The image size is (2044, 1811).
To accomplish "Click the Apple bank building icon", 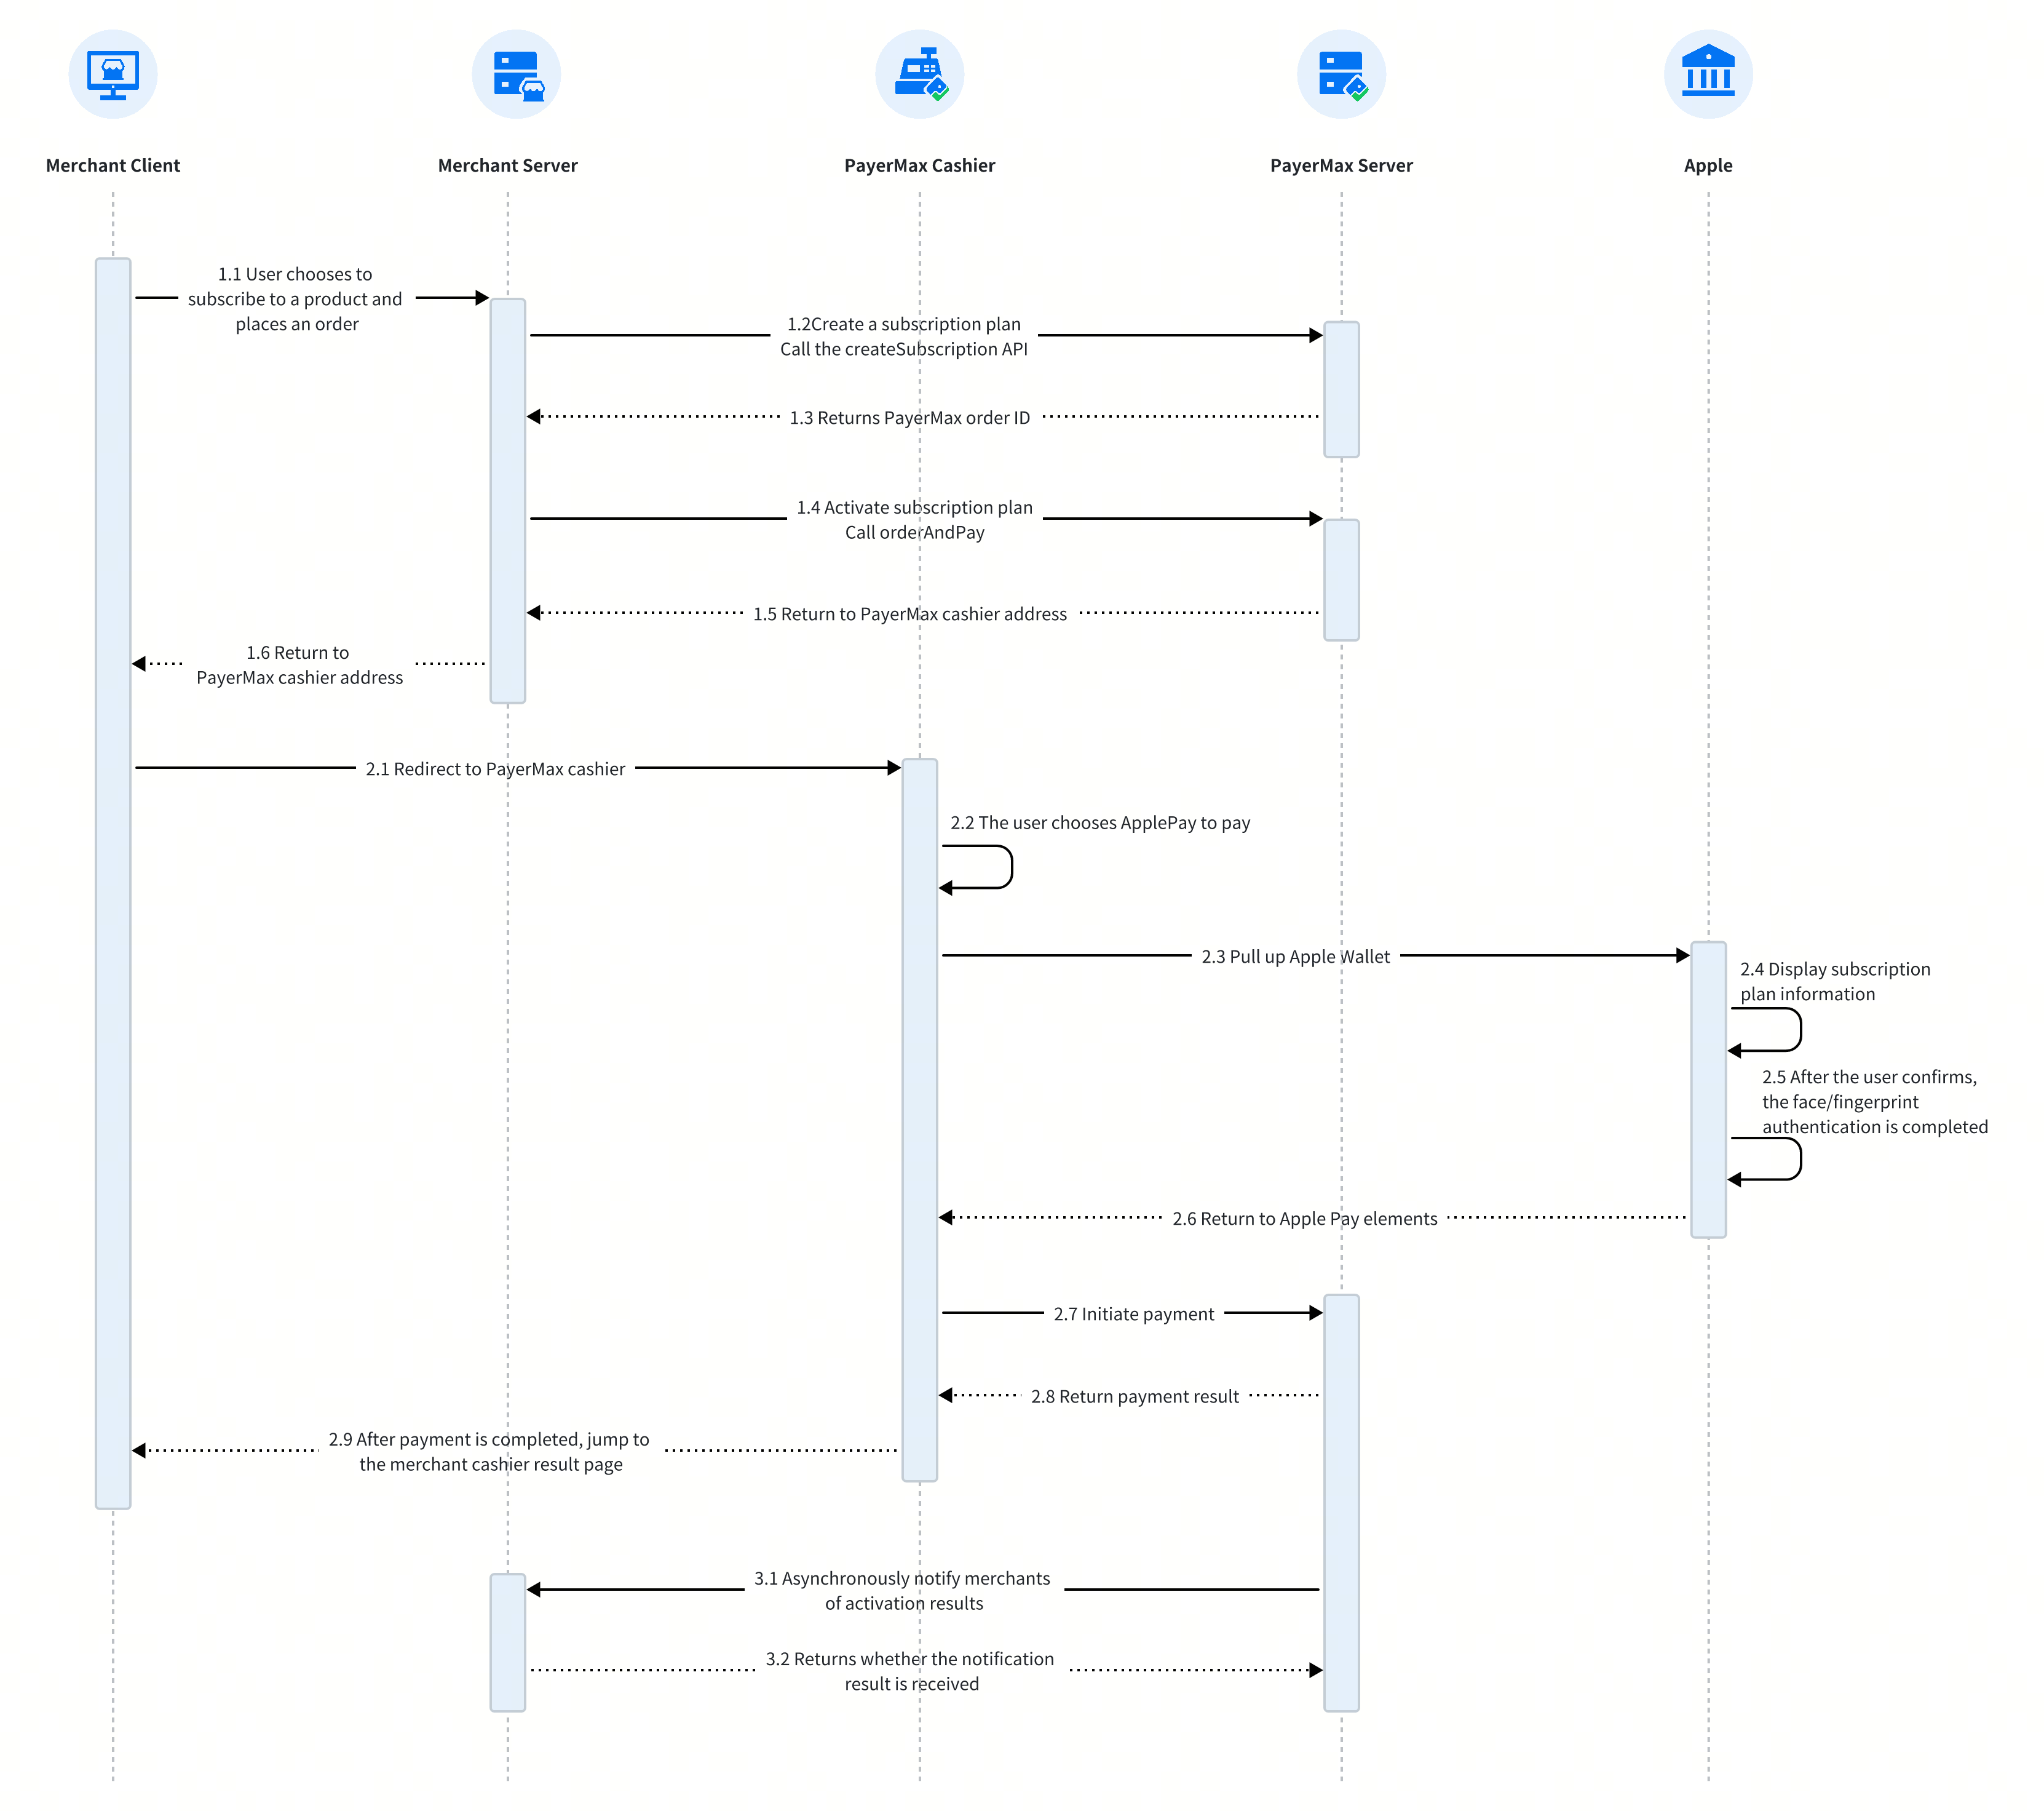I will coord(1708,74).
